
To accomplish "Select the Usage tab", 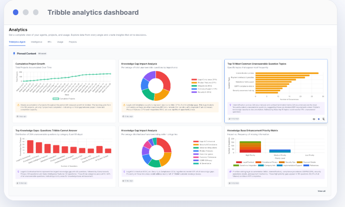I will tap(60, 42).
